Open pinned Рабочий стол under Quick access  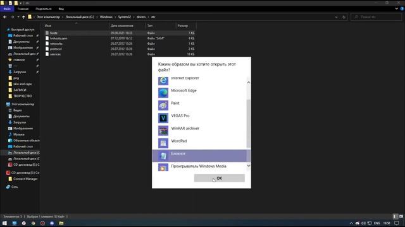23,35
